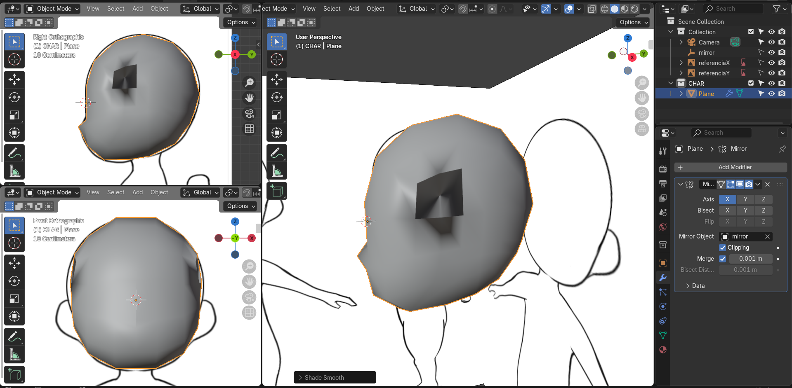Select the Rotate tool in main viewport

tap(277, 97)
